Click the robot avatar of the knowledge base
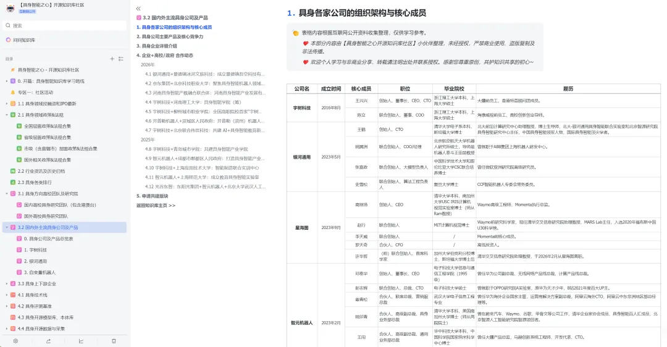Viewport: 667px width, 347px height. coord(10,7)
